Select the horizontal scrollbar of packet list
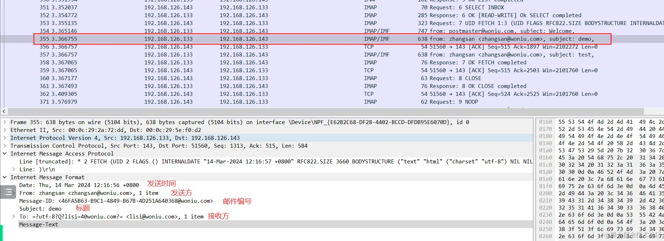Image resolution: width=664 pixels, height=241 pixels. [326, 112]
